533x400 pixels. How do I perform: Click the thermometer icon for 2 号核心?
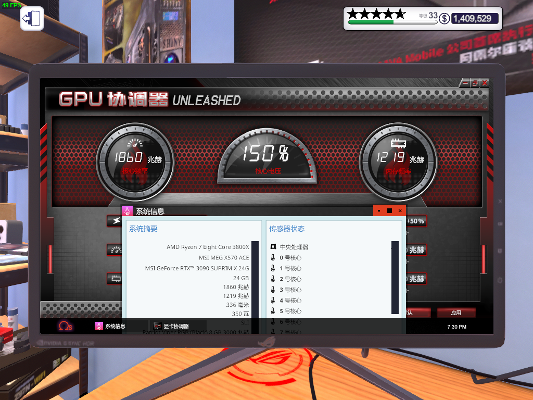click(273, 279)
